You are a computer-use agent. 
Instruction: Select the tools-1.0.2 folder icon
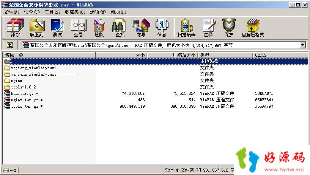7,87
